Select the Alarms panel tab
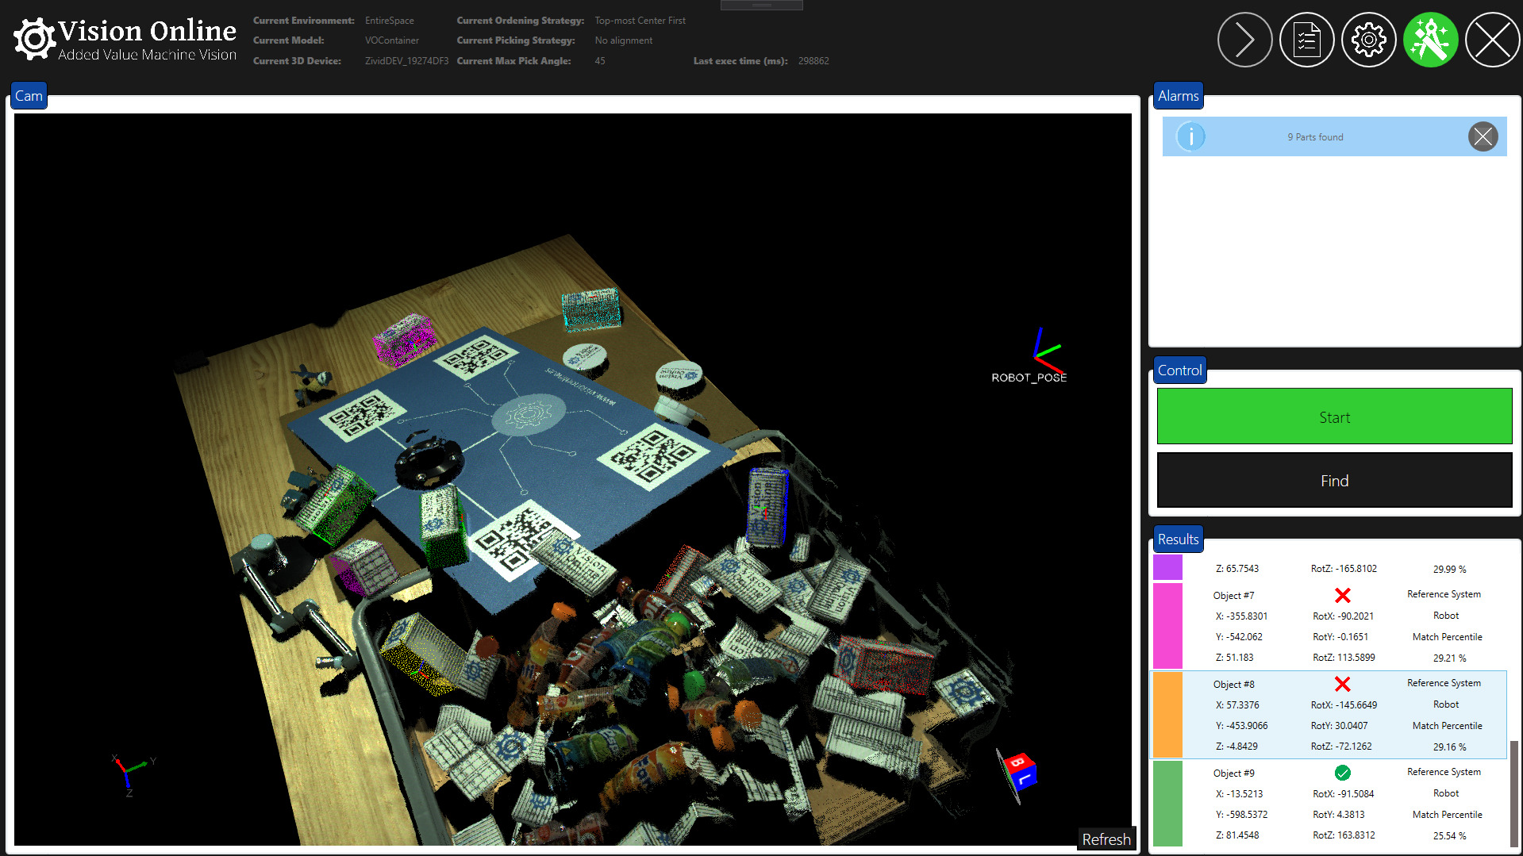This screenshot has height=856, width=1523. pyautogui.click(x=1178, y=96)
